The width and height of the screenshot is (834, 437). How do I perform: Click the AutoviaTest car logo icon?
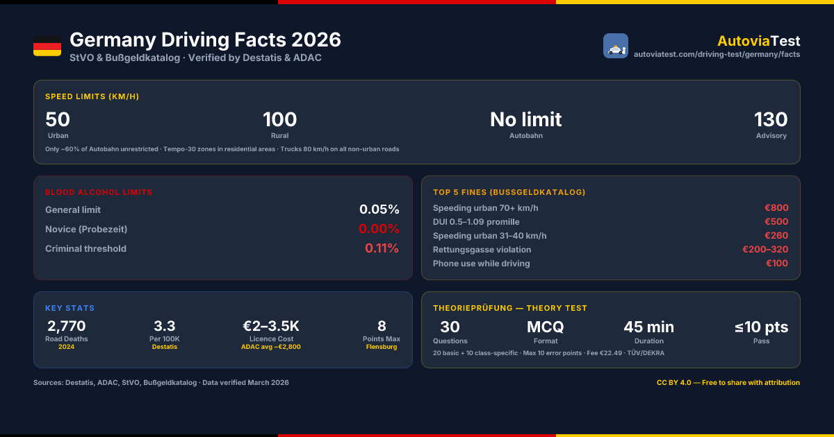click(616, 46)
